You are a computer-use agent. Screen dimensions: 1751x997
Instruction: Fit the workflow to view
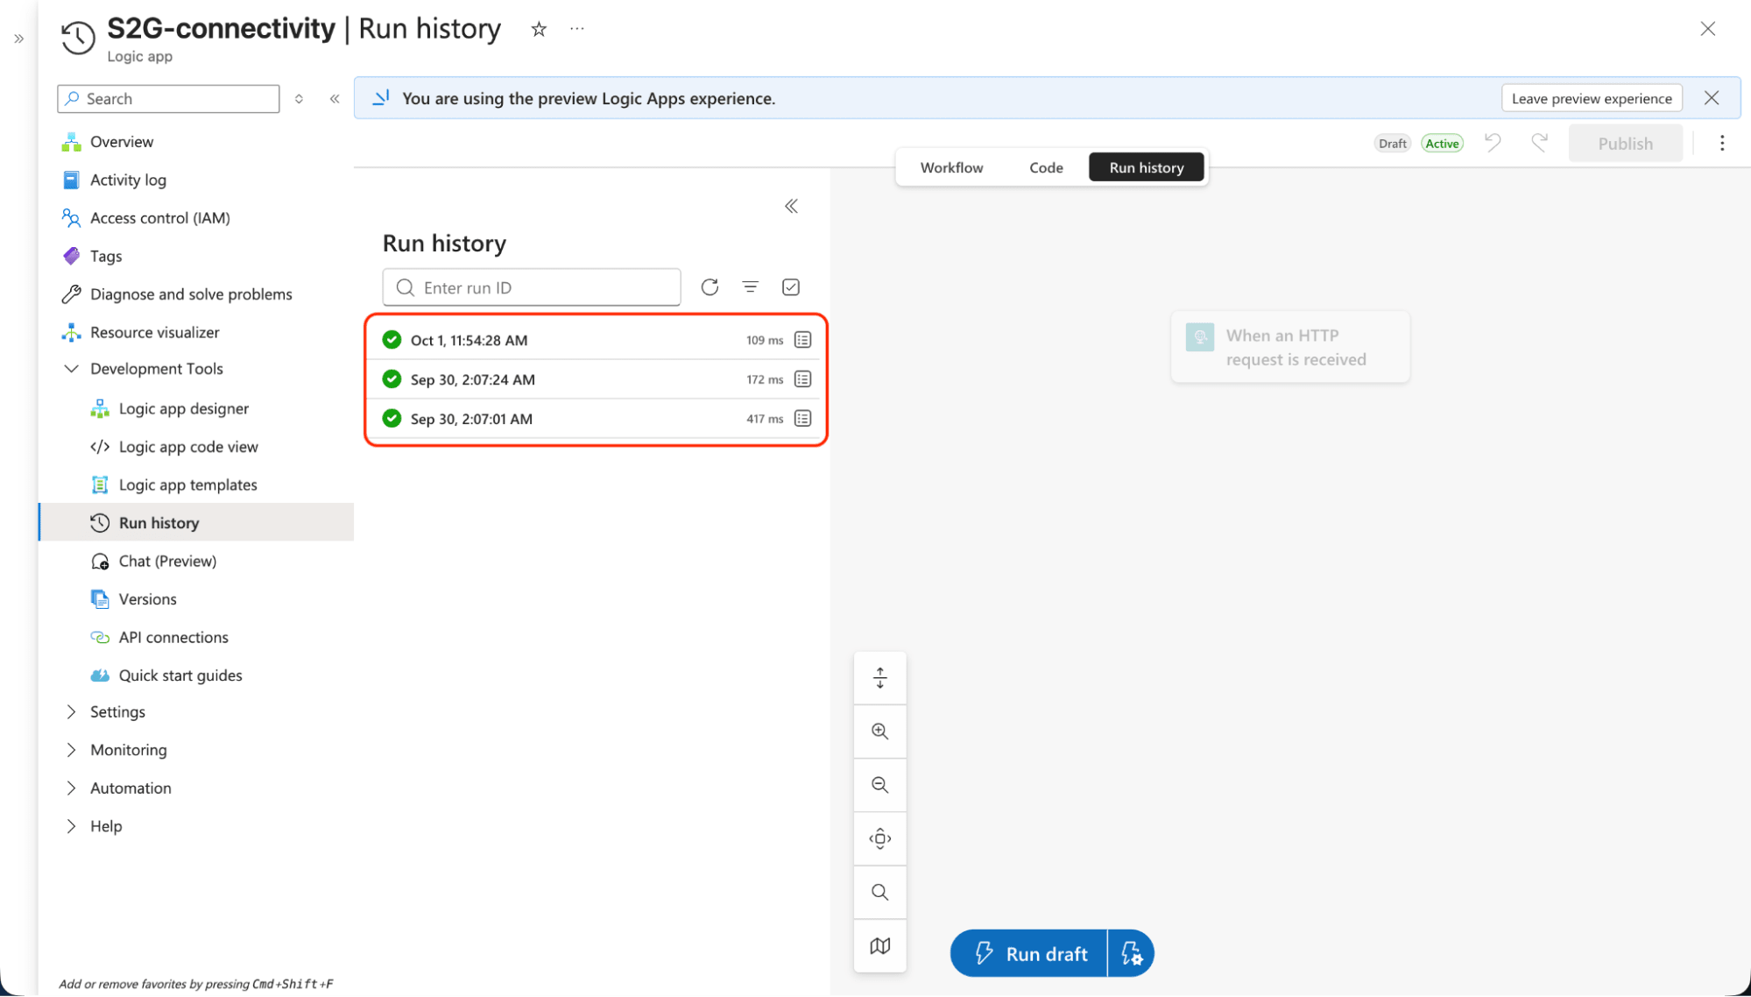[880, 838]
